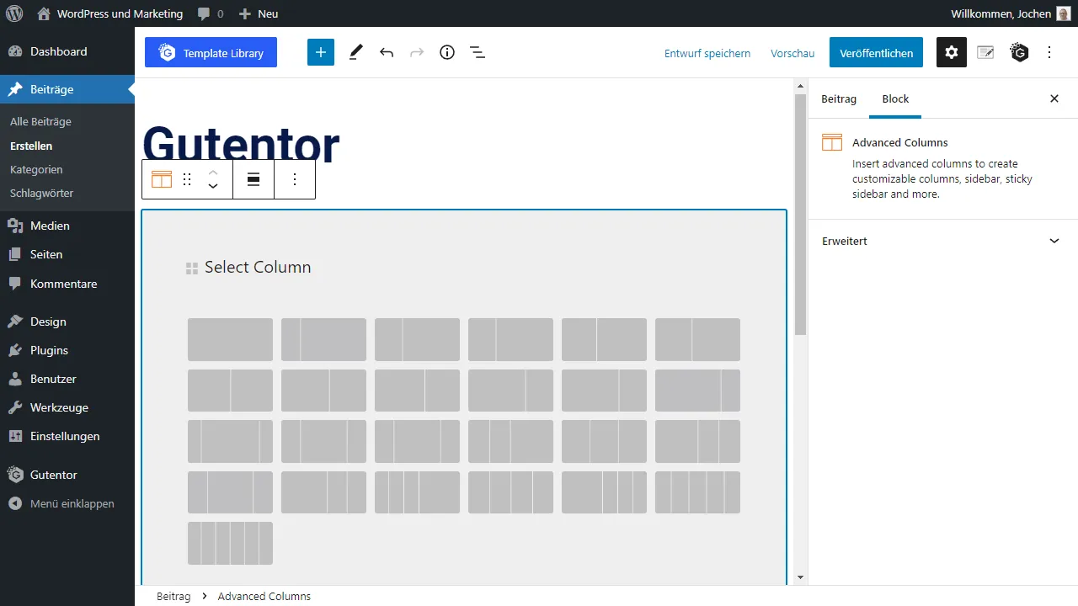Click the Veröffentlichen button

[x=876, y=52]
